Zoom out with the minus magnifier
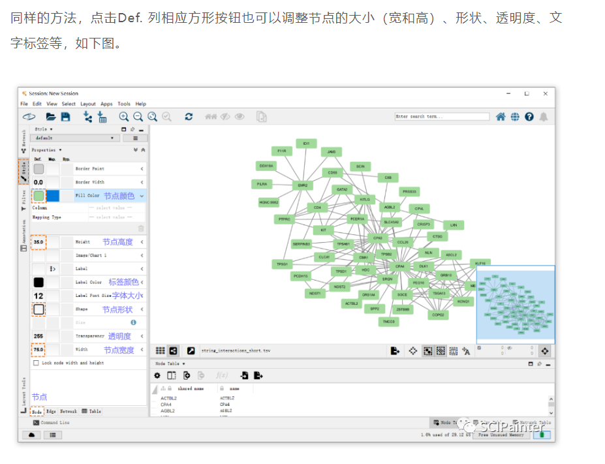The width and height of the screenshot is (605, 464). [138, 116]
